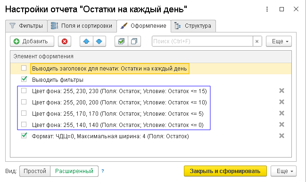This screenshot has height=182, width=306.
Task: Click the uncheck all items icon
Action: tap(134, 41)
